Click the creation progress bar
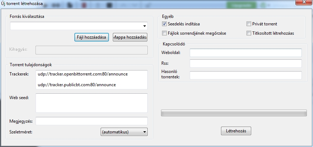This screenshot has height=147, width=313. click(234, 113)
